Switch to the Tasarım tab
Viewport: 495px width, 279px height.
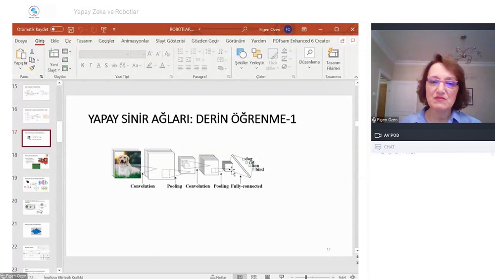[84, 41]
